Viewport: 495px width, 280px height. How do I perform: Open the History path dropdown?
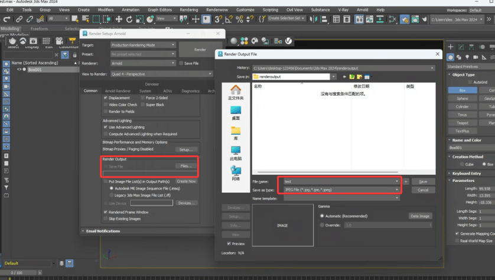coord(343,68)
